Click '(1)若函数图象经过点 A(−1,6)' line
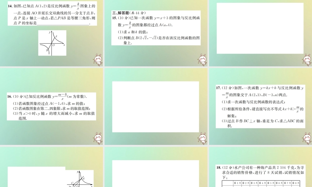The height and width of the screenshot is (187, 312). tap(49, 103)
